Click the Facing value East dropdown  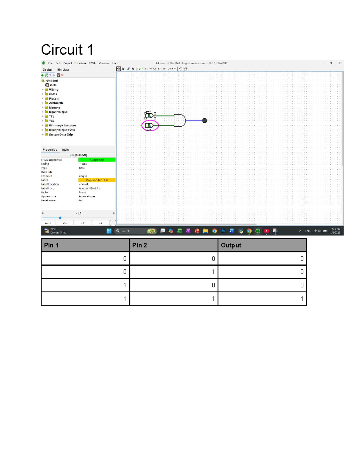click(x=97, y=164)
